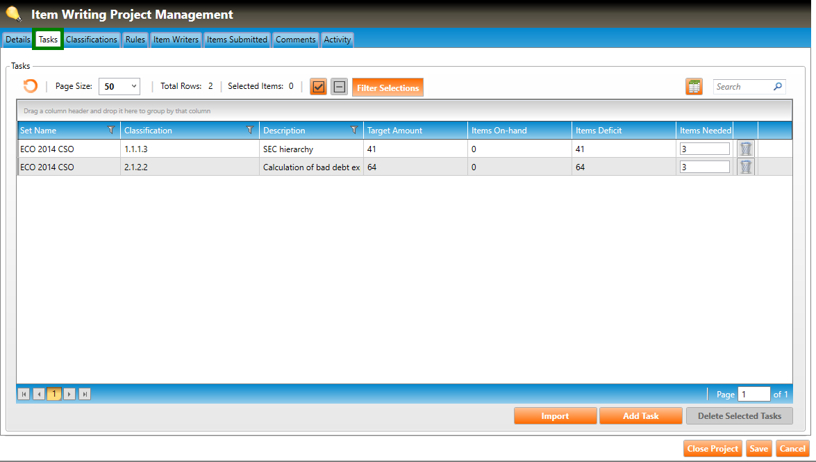
Task: Click the select-all checkmark icon
Action: (319, 87)
